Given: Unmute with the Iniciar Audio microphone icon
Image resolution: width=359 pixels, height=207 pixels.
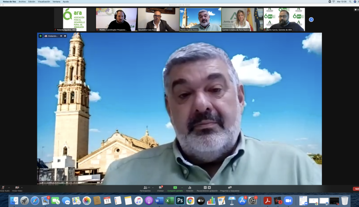Looking at the screenshot, I should 3,187.
